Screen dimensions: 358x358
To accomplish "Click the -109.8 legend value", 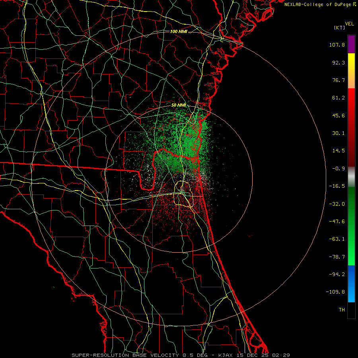I will coord(335,292).
